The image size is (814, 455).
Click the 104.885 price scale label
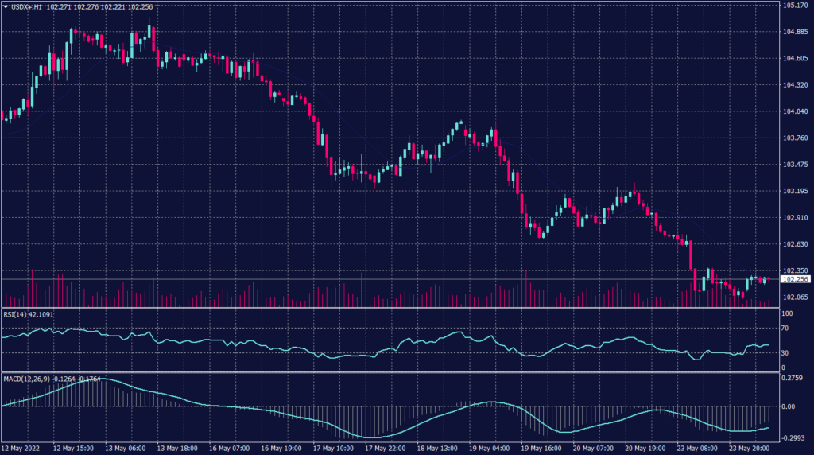796,32
